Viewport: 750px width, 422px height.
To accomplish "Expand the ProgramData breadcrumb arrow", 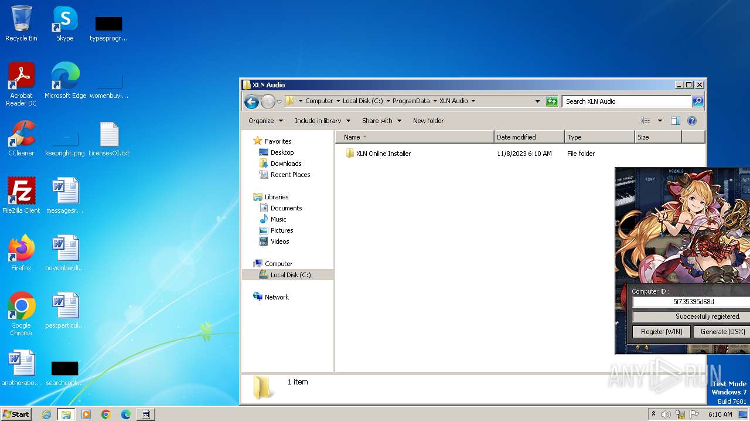I will pyautogui.click(x=435, y=101).
